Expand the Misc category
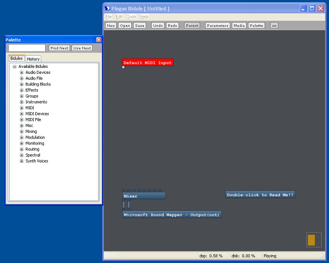 pyautogui.click(x=22, y=125)
